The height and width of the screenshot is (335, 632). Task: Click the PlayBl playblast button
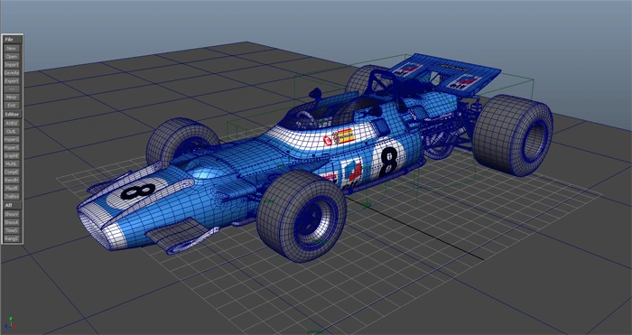(12, 188)
